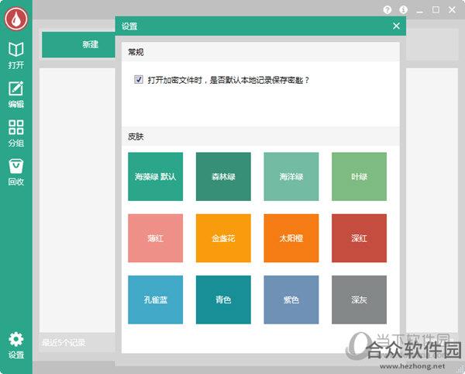This screenshot has width=465, height=374.
Task: Close the 设置 dialog with X
Action: 396,26
